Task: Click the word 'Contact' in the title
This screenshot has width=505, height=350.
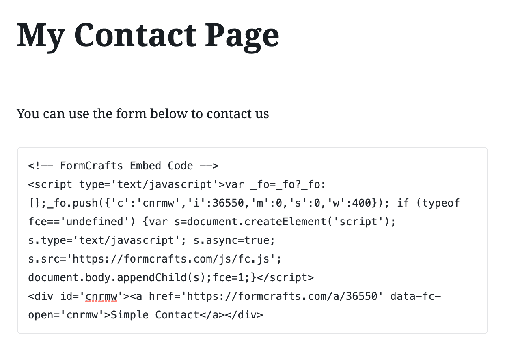Action: [x=136, y=36]
